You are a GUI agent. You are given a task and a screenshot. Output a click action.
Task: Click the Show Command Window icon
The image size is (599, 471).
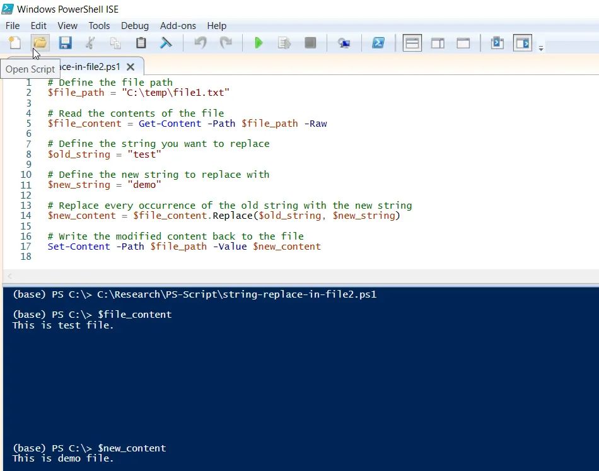click(497, 42)
